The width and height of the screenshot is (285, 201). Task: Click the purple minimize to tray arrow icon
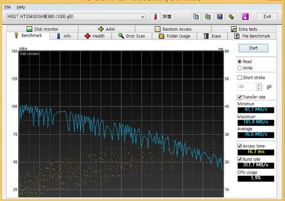pyautogui.click(x=245, y=17)
